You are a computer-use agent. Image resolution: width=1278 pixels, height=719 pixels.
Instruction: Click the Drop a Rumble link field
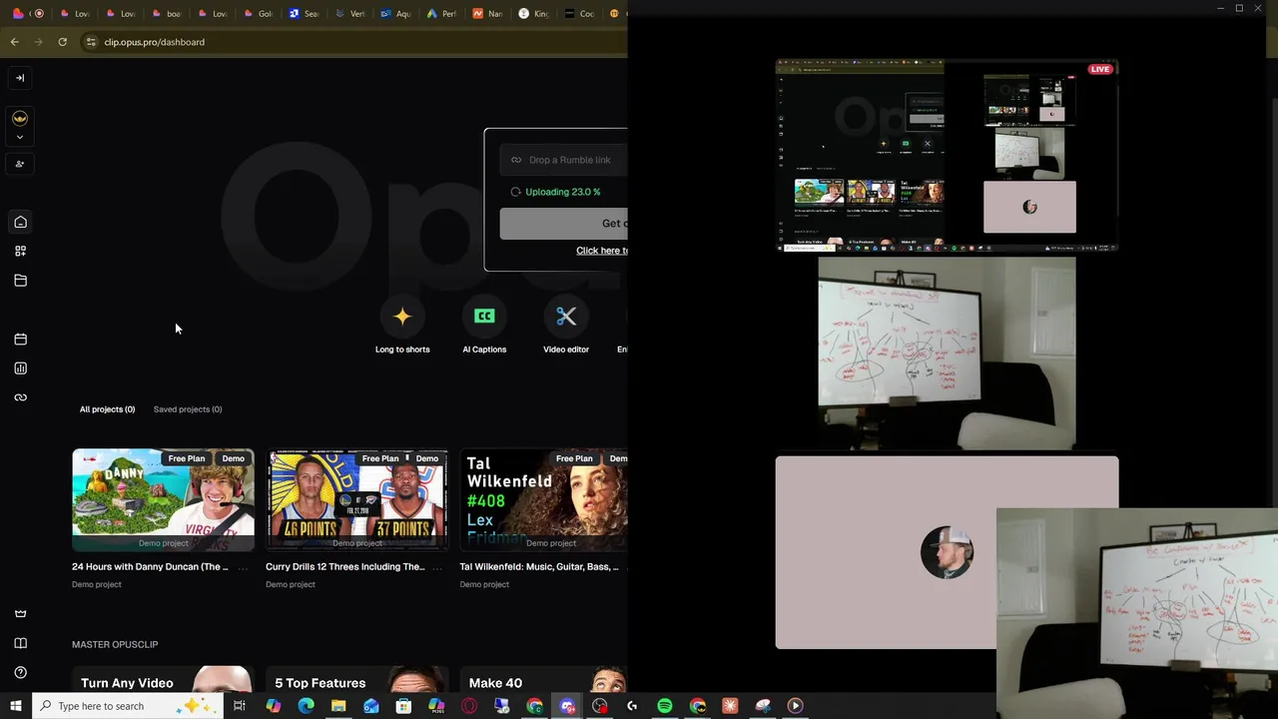pyautogui.click(x=564, y=160)
